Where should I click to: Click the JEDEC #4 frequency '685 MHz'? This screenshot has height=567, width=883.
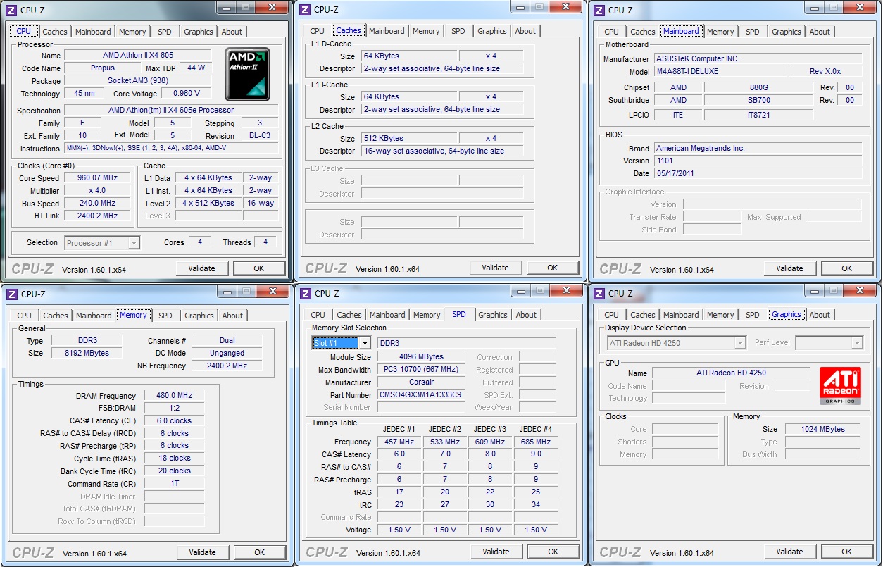(536, 442)
